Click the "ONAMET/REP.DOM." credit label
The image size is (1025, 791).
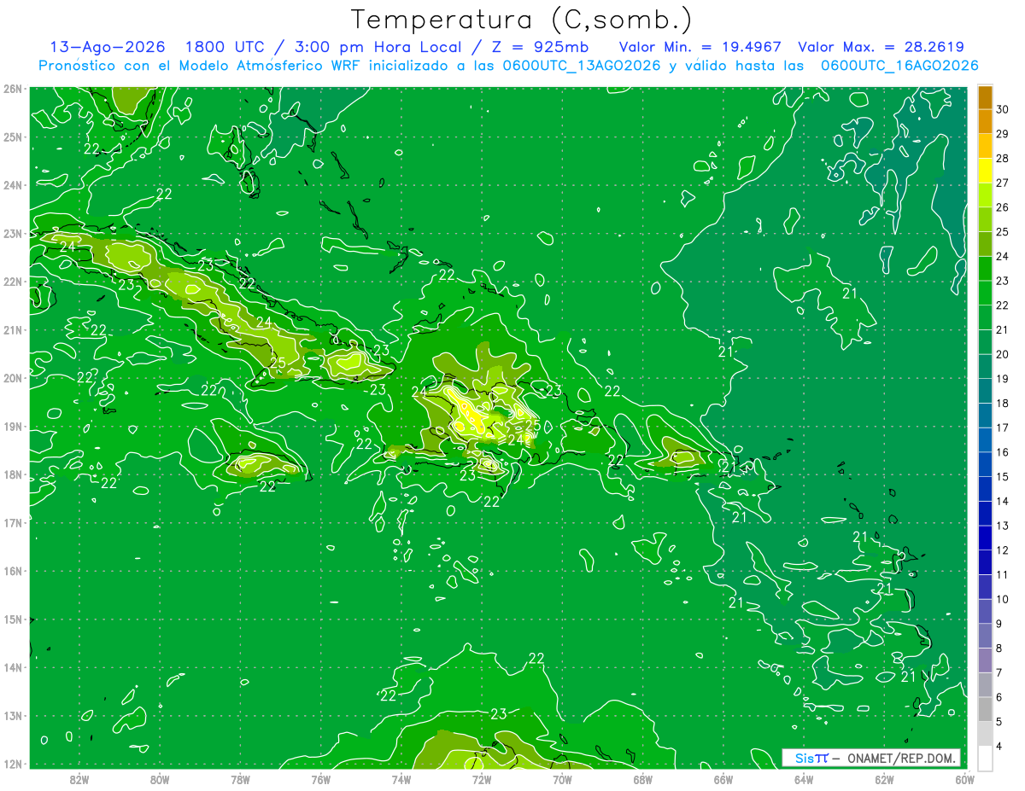click(901, 758)
